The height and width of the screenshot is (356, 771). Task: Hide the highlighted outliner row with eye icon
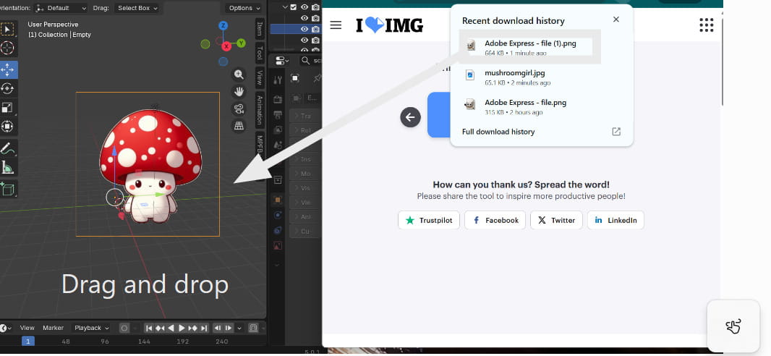[x=304, y=29]
